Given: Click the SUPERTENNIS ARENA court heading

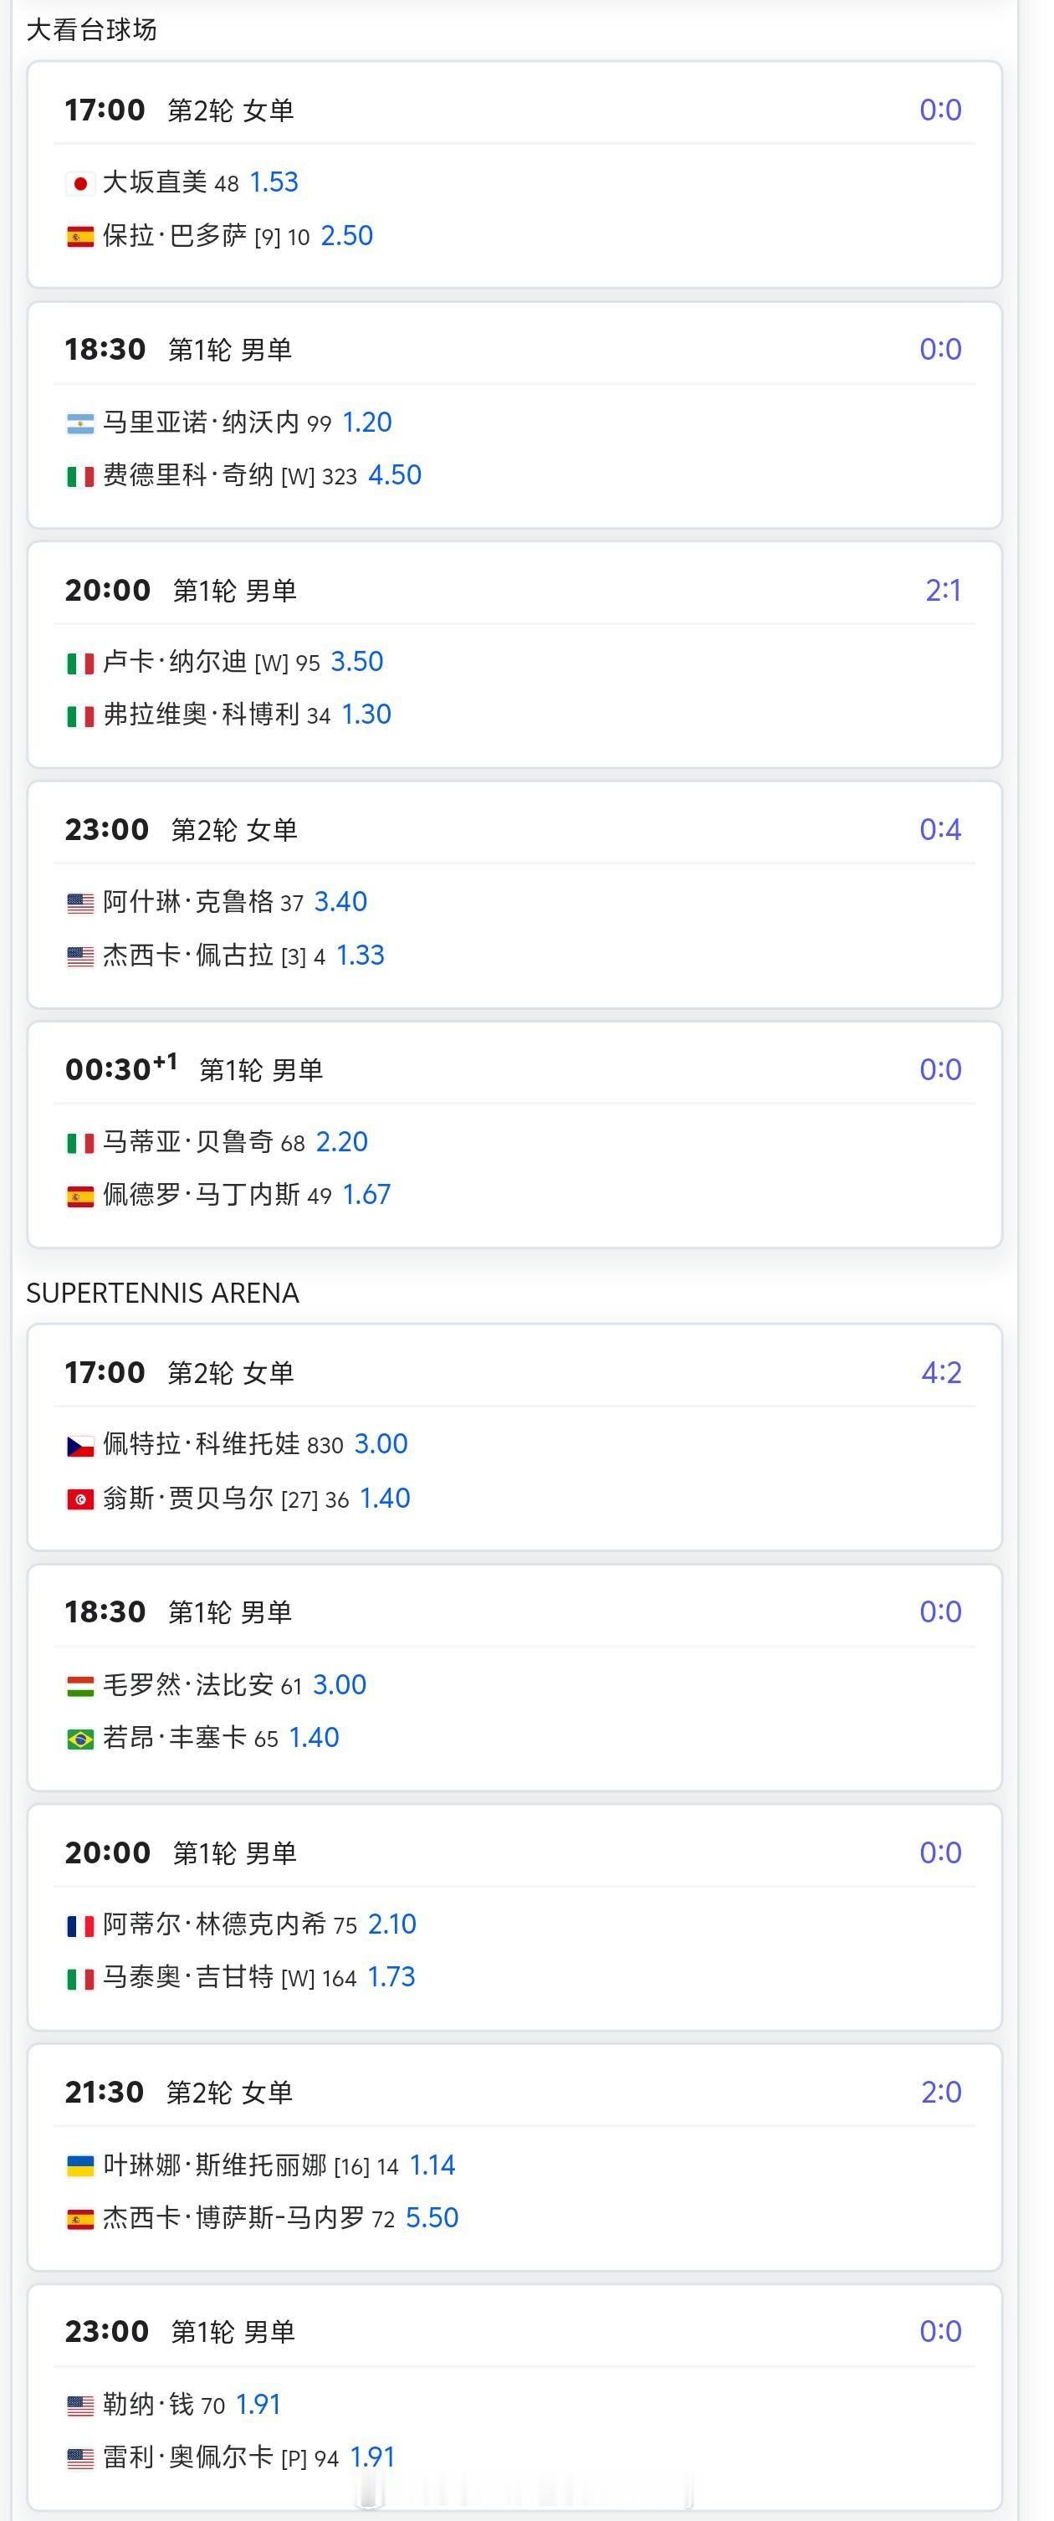Looking at the screenshot, I should (x=162, y=1293).
